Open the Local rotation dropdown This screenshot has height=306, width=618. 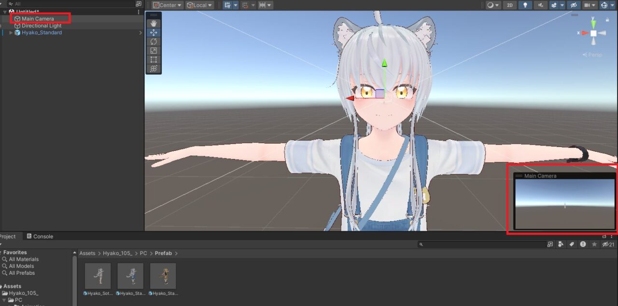click(199, 5)
